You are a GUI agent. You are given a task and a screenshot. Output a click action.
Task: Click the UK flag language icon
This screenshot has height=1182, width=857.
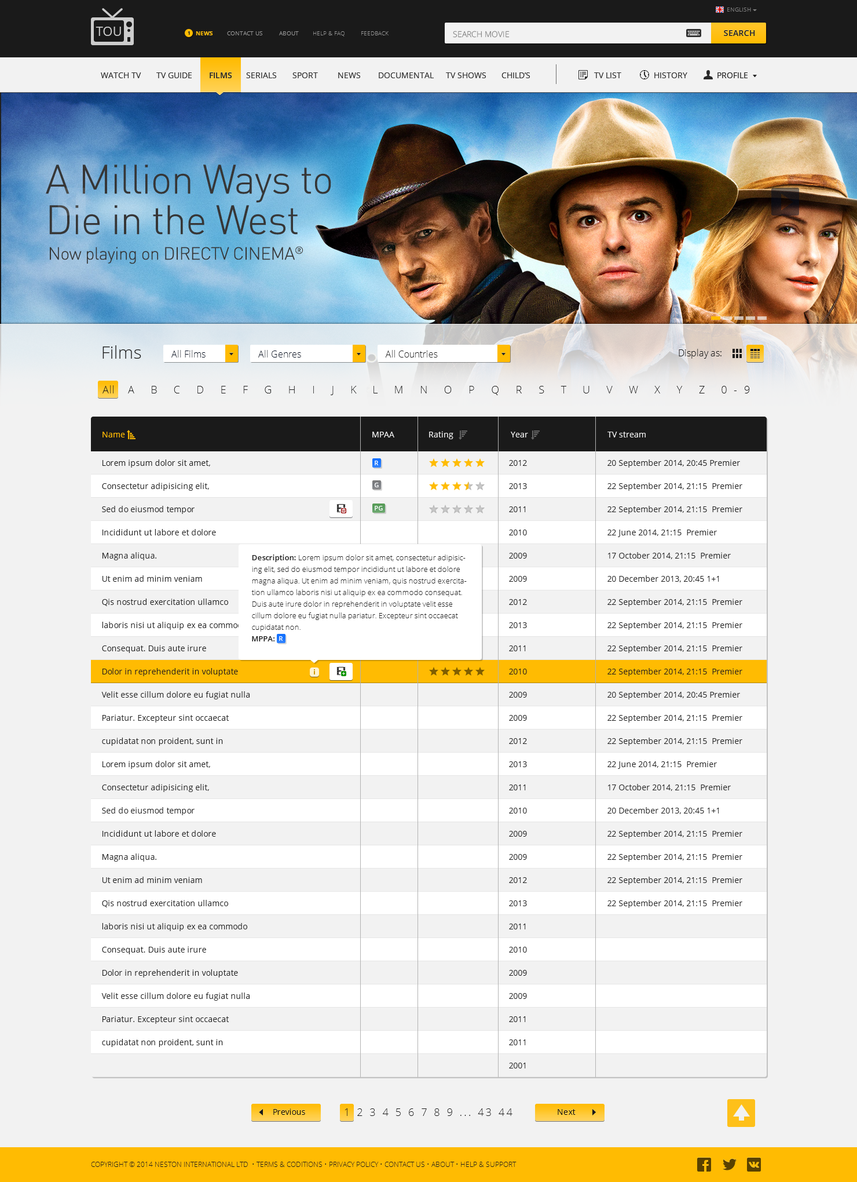pyautogui.click(x=720, y=9)
